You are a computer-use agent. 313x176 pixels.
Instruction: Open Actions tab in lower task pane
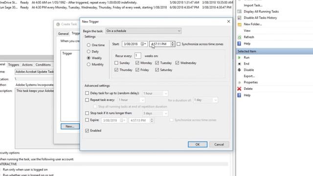(x=27, y=65)
